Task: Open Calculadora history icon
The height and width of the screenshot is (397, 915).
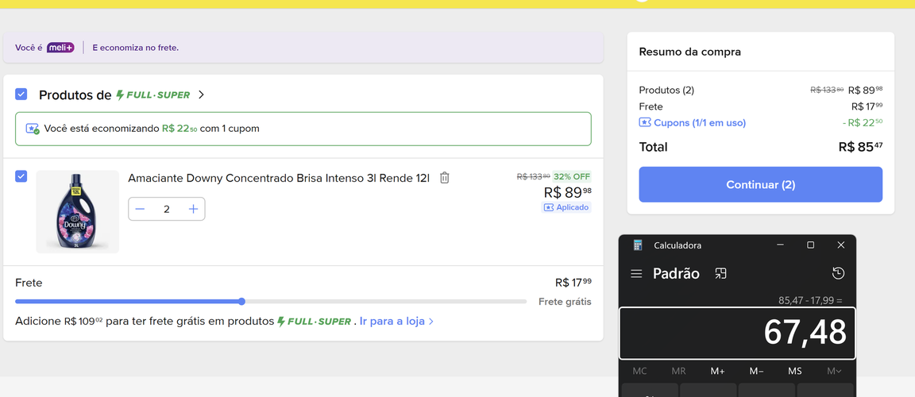Action: [838, 273]
